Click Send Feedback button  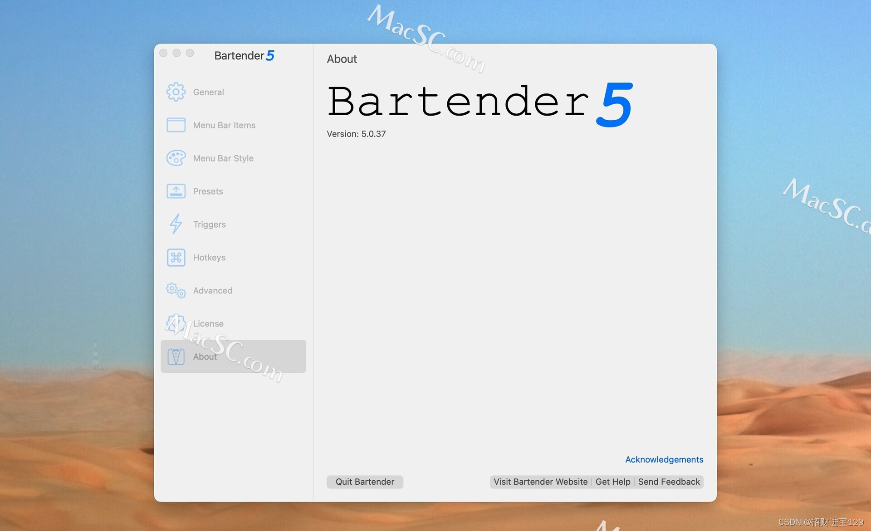670,481
